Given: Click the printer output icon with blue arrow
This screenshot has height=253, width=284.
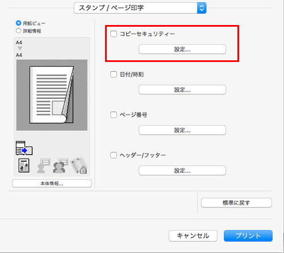Looking at the screenshot, I should pyautogui.click(x=24, y=148).
